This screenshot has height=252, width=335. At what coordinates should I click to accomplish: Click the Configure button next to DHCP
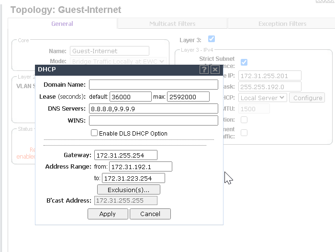pos(308,98)
